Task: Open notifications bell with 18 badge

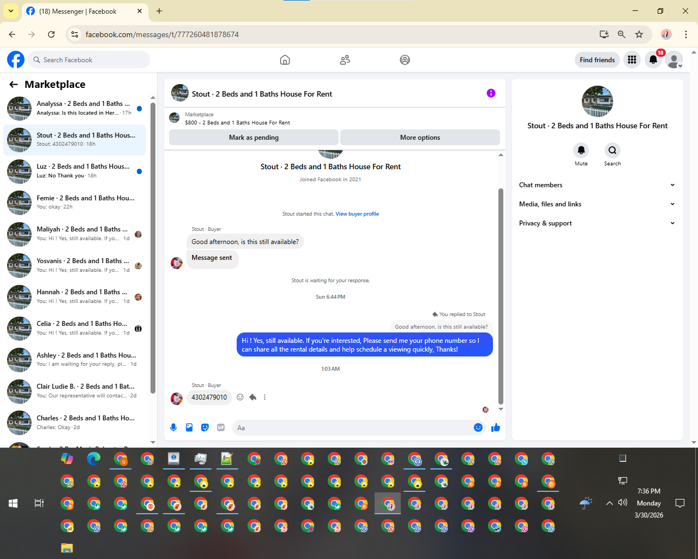Action: [653, 60]
